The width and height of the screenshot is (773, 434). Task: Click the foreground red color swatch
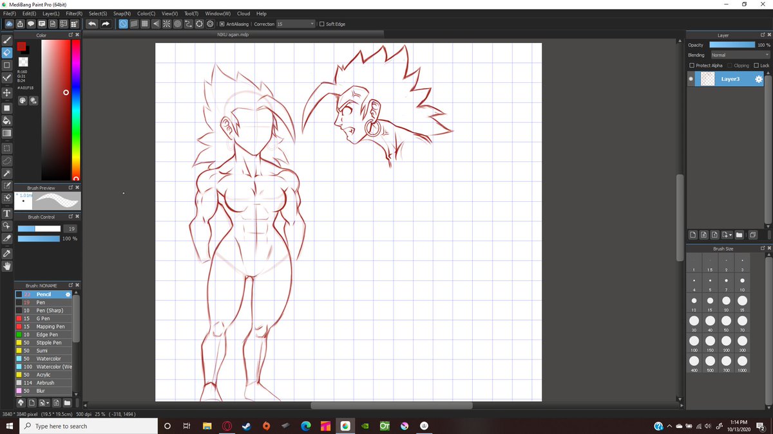(21, 47)
